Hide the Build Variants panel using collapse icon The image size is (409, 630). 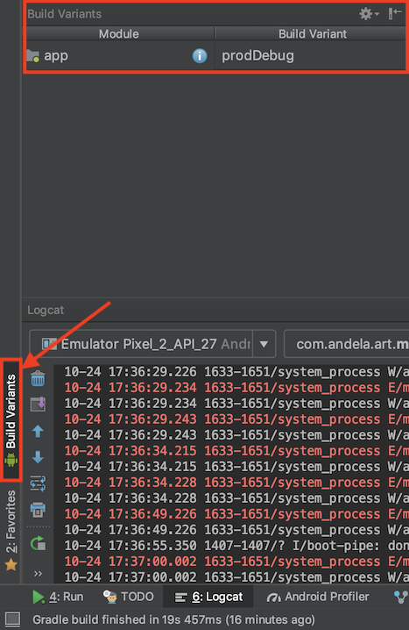coord(395,14)
